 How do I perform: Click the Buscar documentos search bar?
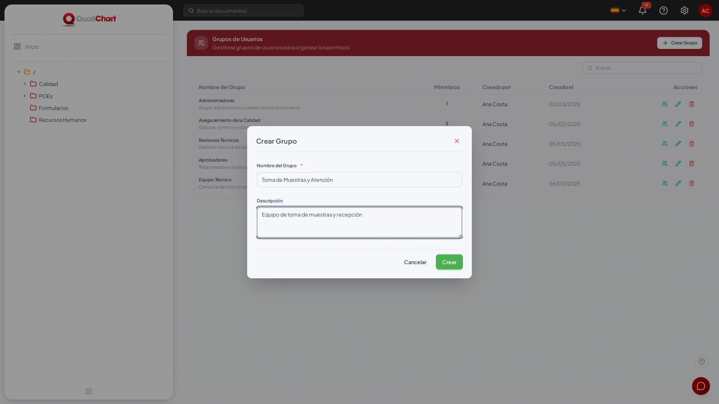243,11
